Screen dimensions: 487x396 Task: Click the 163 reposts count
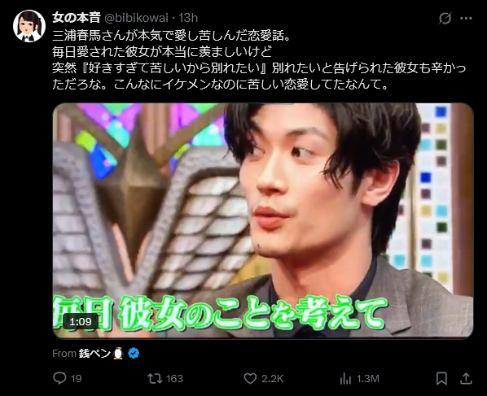click(174, 379)
